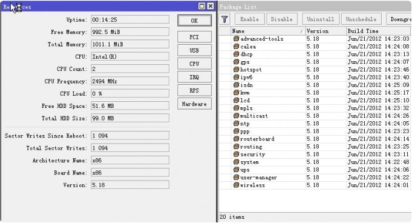Select the lcd package icon
Image resolution: width=412 pixels, height=223 pixels.
tap(236, 101)
